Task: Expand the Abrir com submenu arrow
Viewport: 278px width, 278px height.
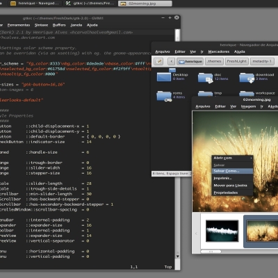Action: [251, 158]
